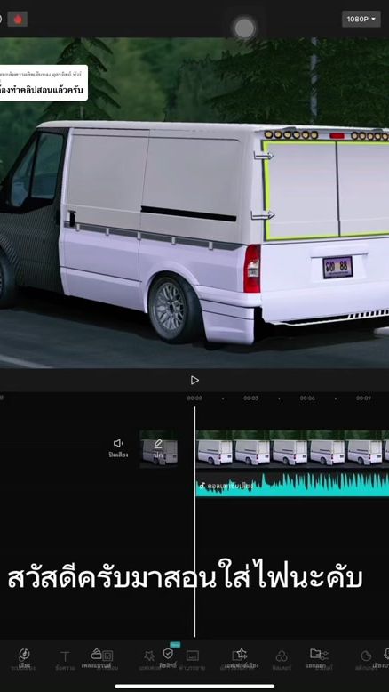Open the Effects star tool
This screenshot has width=389, height=692.
[149, 656]
